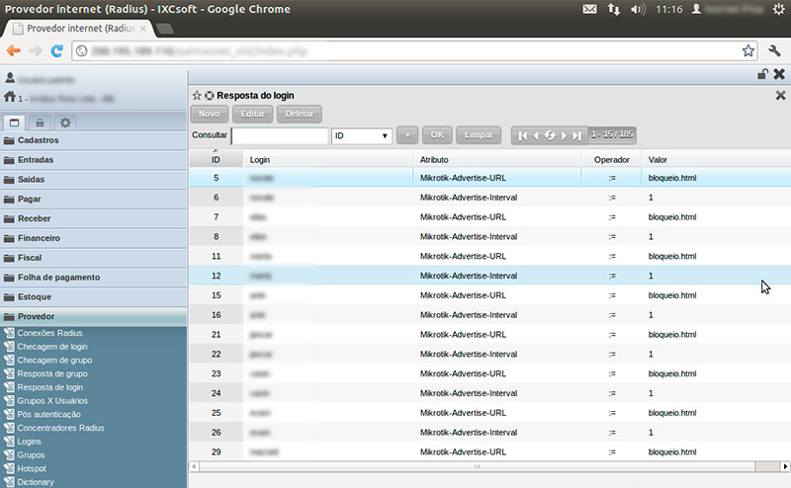Open Concentradores Radius menu item
The height and width of the screenshot is (488, 791).
pos(60,428)
